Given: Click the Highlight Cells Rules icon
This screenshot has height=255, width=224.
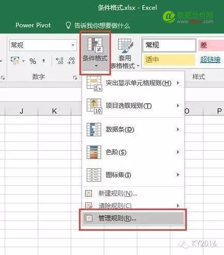Looking at the screenshot, I should click(x=94, y=84).
